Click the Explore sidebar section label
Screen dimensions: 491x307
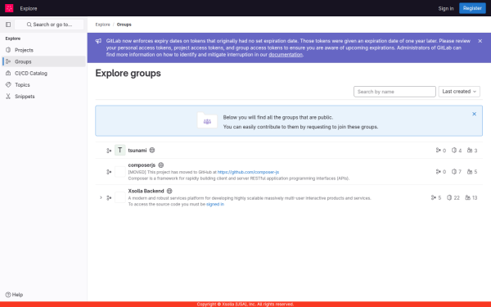[x=13, y=38]
